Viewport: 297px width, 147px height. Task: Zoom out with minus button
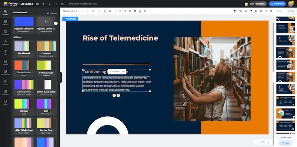(257, 142)
